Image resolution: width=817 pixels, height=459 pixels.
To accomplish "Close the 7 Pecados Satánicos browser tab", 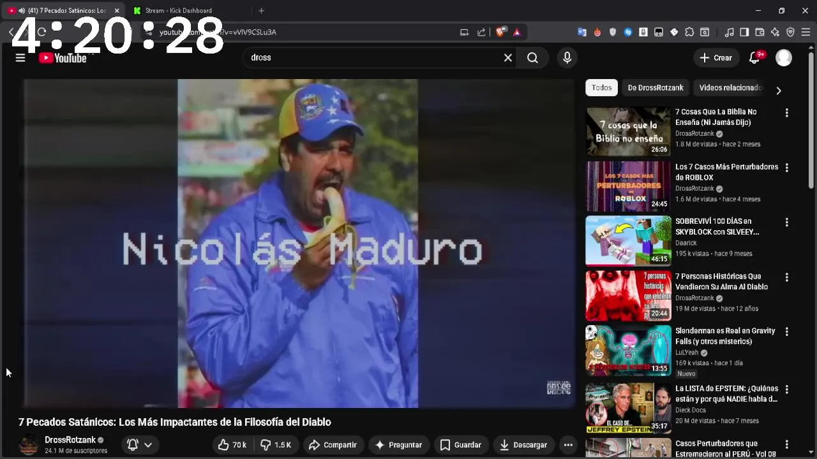I will tap(117, 11).
